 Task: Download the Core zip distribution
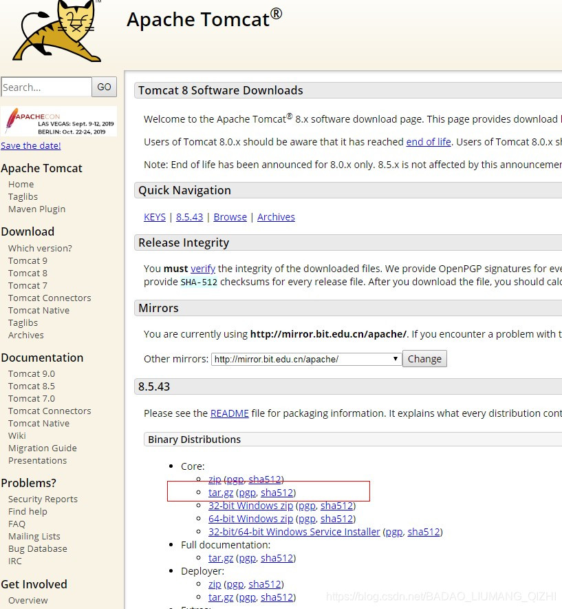pyautogui.click(x=214, y=479)
